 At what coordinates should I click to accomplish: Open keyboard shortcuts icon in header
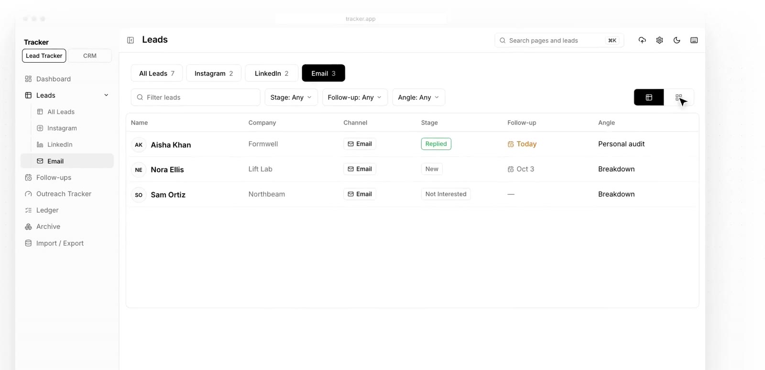(694, 40)
